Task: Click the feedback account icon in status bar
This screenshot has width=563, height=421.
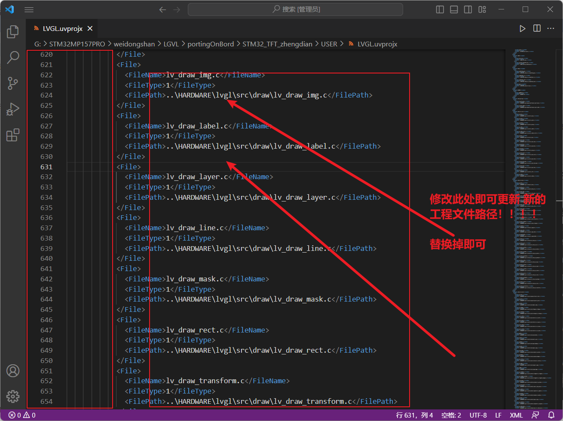Action: tap(535, 415)
